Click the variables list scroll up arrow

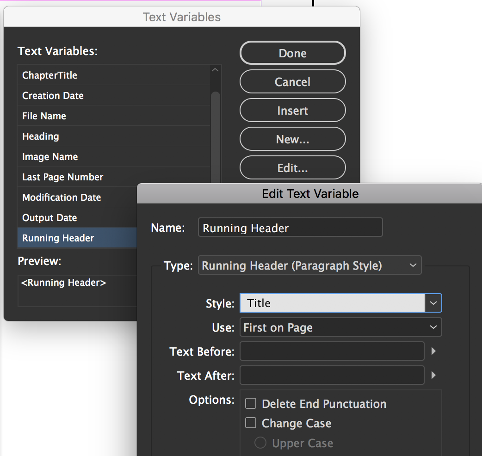215,70
